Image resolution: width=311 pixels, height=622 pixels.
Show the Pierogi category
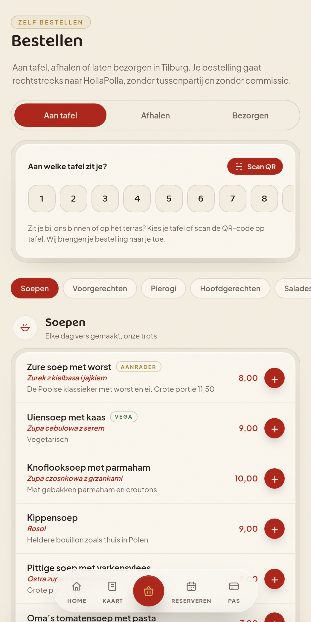pyautogui.click(x=164, y=288)
